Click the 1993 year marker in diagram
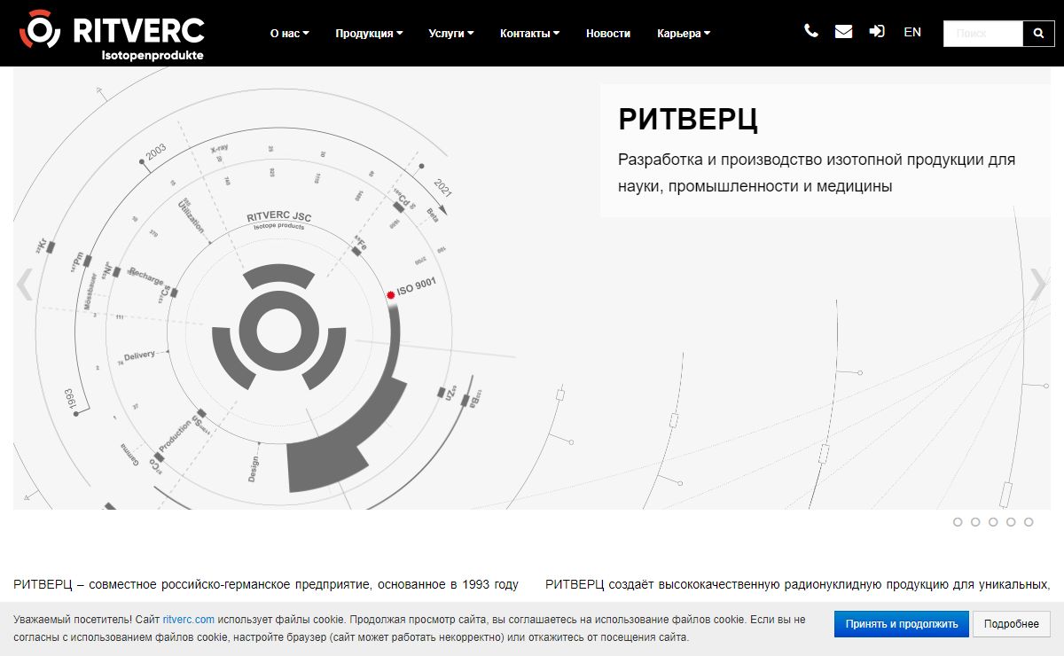1064x656 pixels. [x=70, y=400]
